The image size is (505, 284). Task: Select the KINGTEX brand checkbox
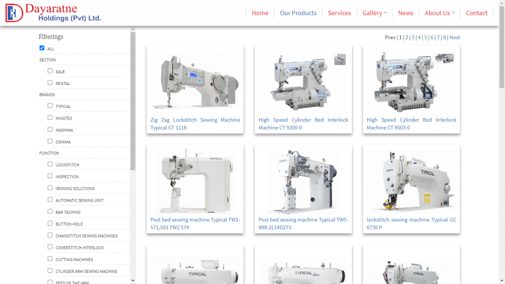click(50, 118)
